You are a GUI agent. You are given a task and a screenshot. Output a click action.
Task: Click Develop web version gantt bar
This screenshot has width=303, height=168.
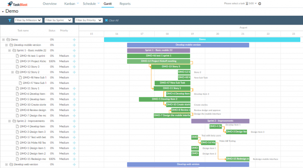[x=188, y=164]
